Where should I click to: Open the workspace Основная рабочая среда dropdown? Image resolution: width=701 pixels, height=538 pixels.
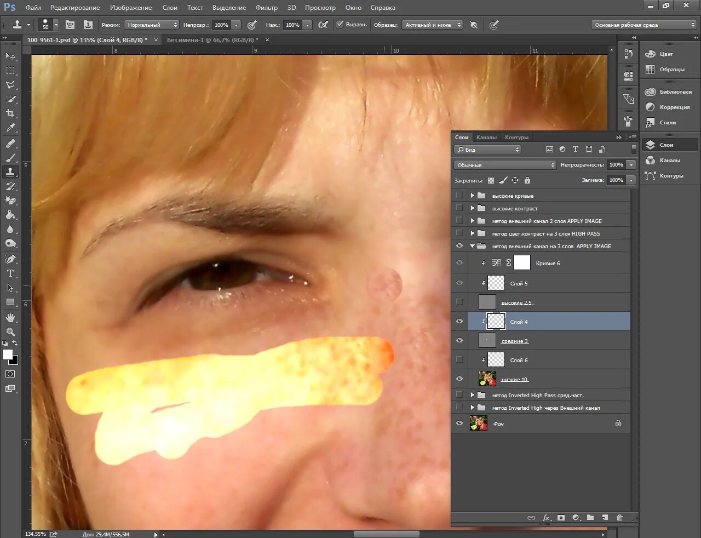pos(644,25)
